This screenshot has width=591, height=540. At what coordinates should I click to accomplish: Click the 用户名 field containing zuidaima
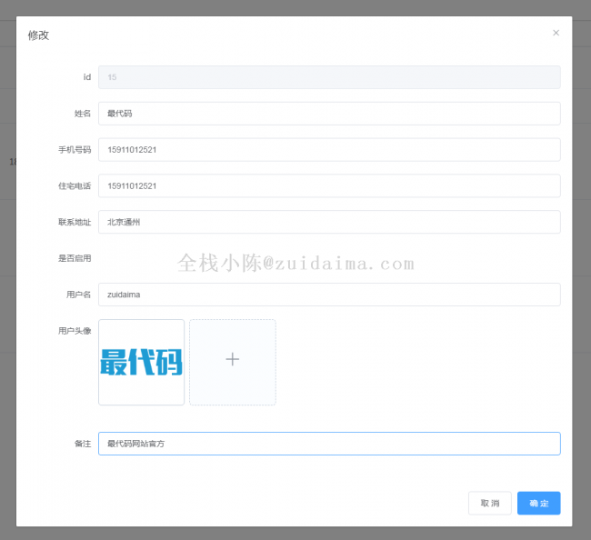tap(328, 295)
